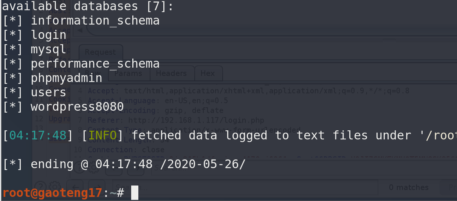This screenshot has width=457, height=201.
Task: Click the Referer login.php URL
Action: pyautogui.click(x=196, y=120)
